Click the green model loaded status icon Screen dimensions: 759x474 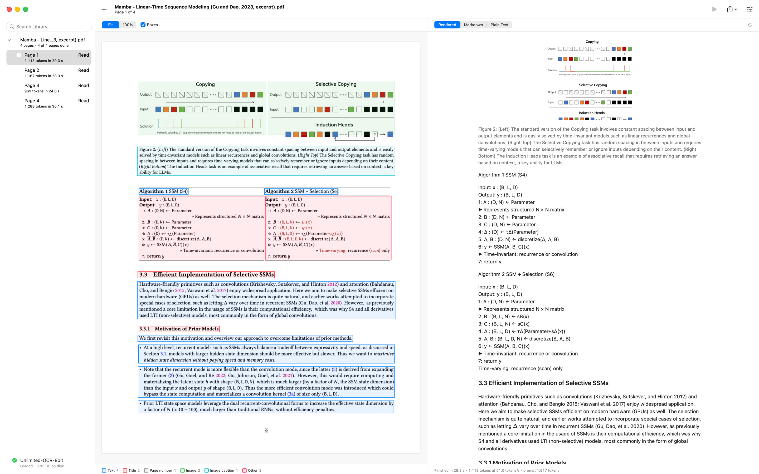pyautogui.click(x=14, y=460)
